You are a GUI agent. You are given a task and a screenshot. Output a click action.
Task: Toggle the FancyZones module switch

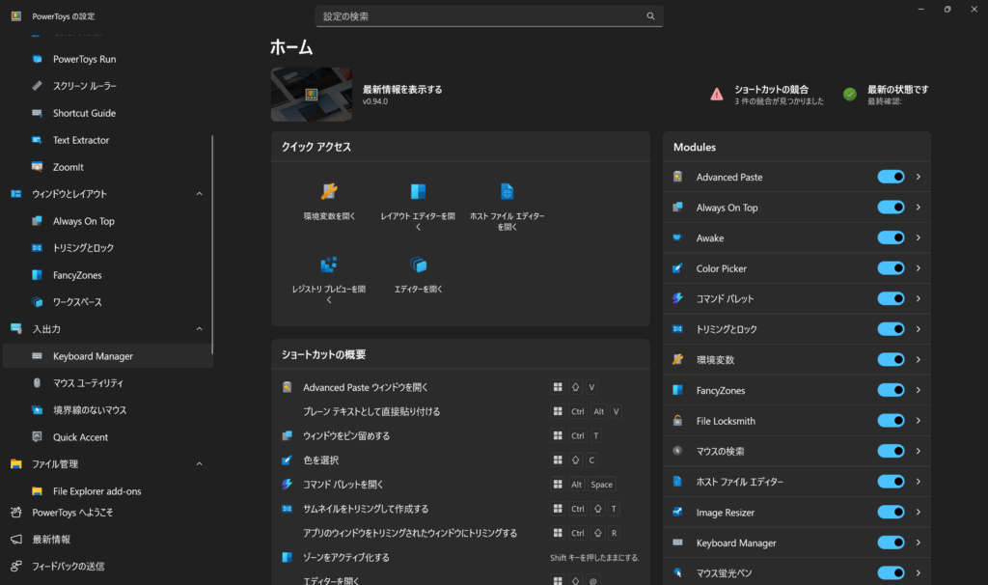click(x=891, y=390)
